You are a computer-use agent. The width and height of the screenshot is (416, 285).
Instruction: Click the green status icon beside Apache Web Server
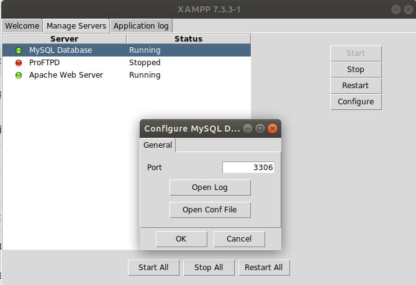(19, 75)
